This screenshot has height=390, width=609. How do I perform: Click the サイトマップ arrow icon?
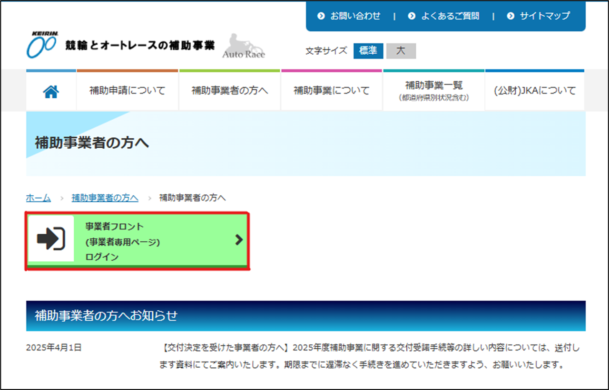pos(511,16)
